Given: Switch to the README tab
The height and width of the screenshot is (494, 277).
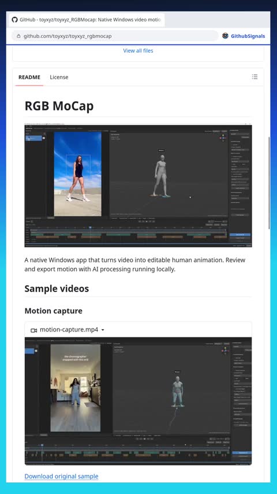Looking at the screenshot, I should [29, 77].
